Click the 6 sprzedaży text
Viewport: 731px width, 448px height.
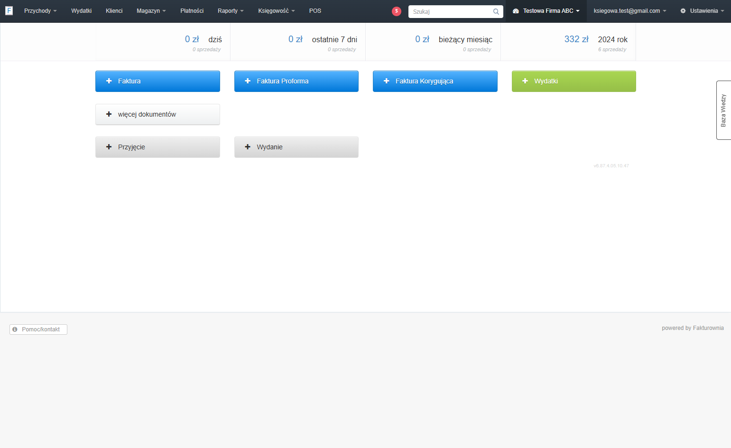(x=612, y=49)
